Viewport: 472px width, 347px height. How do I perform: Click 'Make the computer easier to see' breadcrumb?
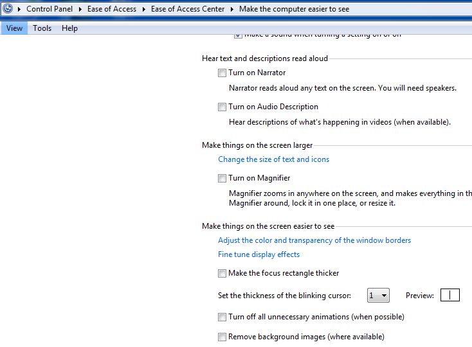coord(294,9)
